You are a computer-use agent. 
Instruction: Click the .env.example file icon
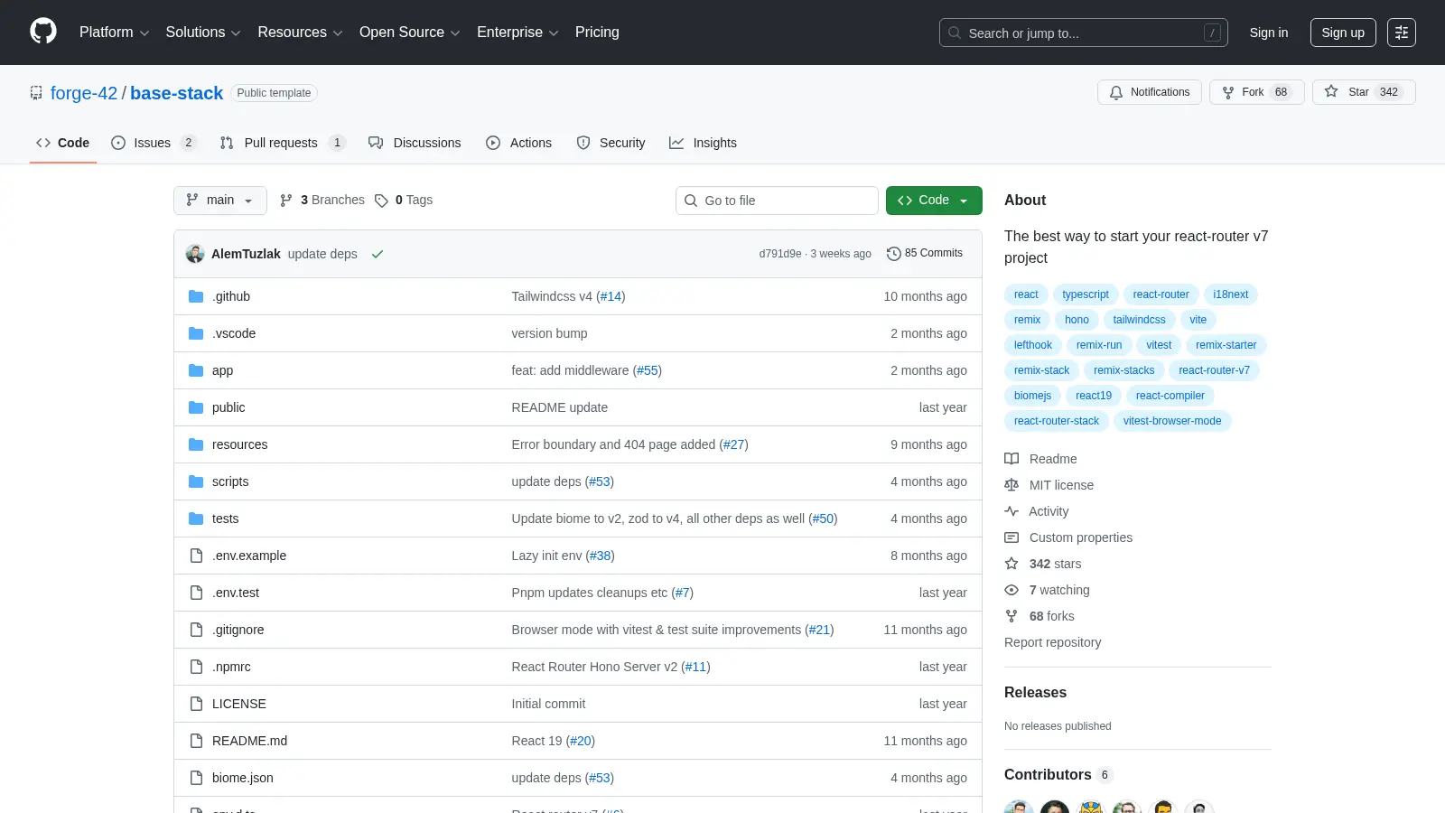(196, 556)
